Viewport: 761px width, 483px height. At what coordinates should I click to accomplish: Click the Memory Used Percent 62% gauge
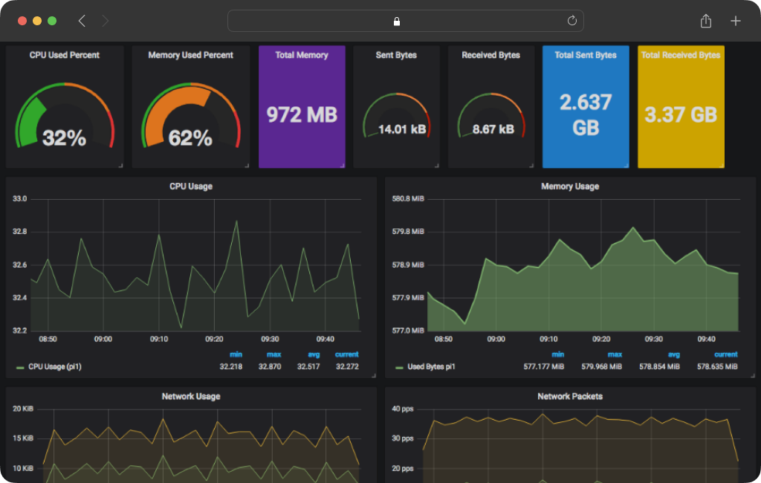(191, 117)
